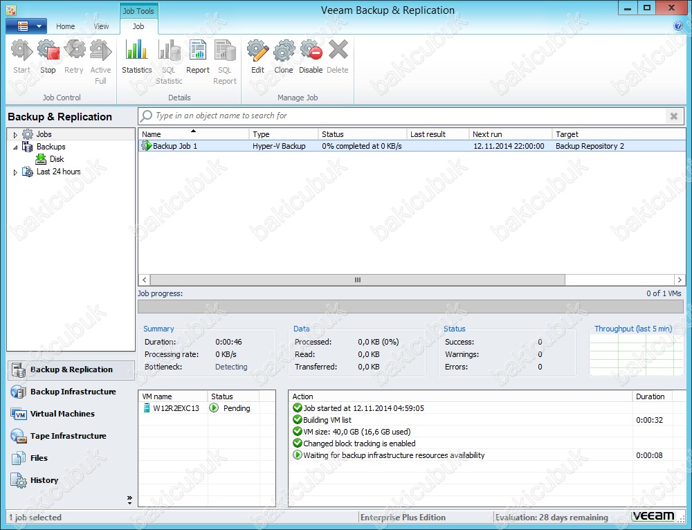Expand the Jobs tree node
Image resolution: width=692 pixels, height=530 pixels.
click(x=15, y=135)
